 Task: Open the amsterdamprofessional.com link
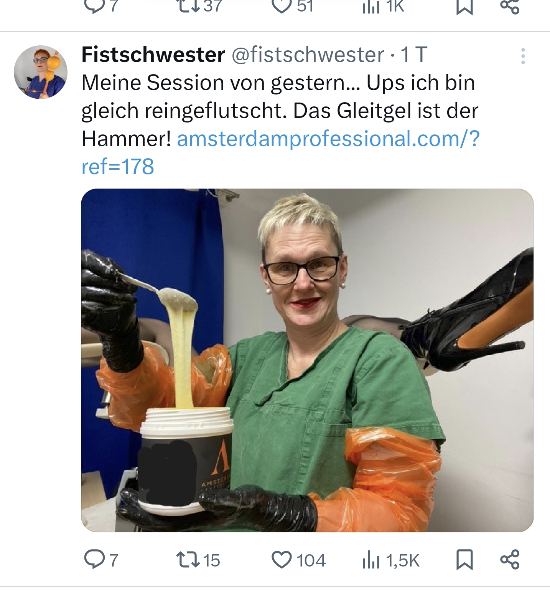point(280,152)
